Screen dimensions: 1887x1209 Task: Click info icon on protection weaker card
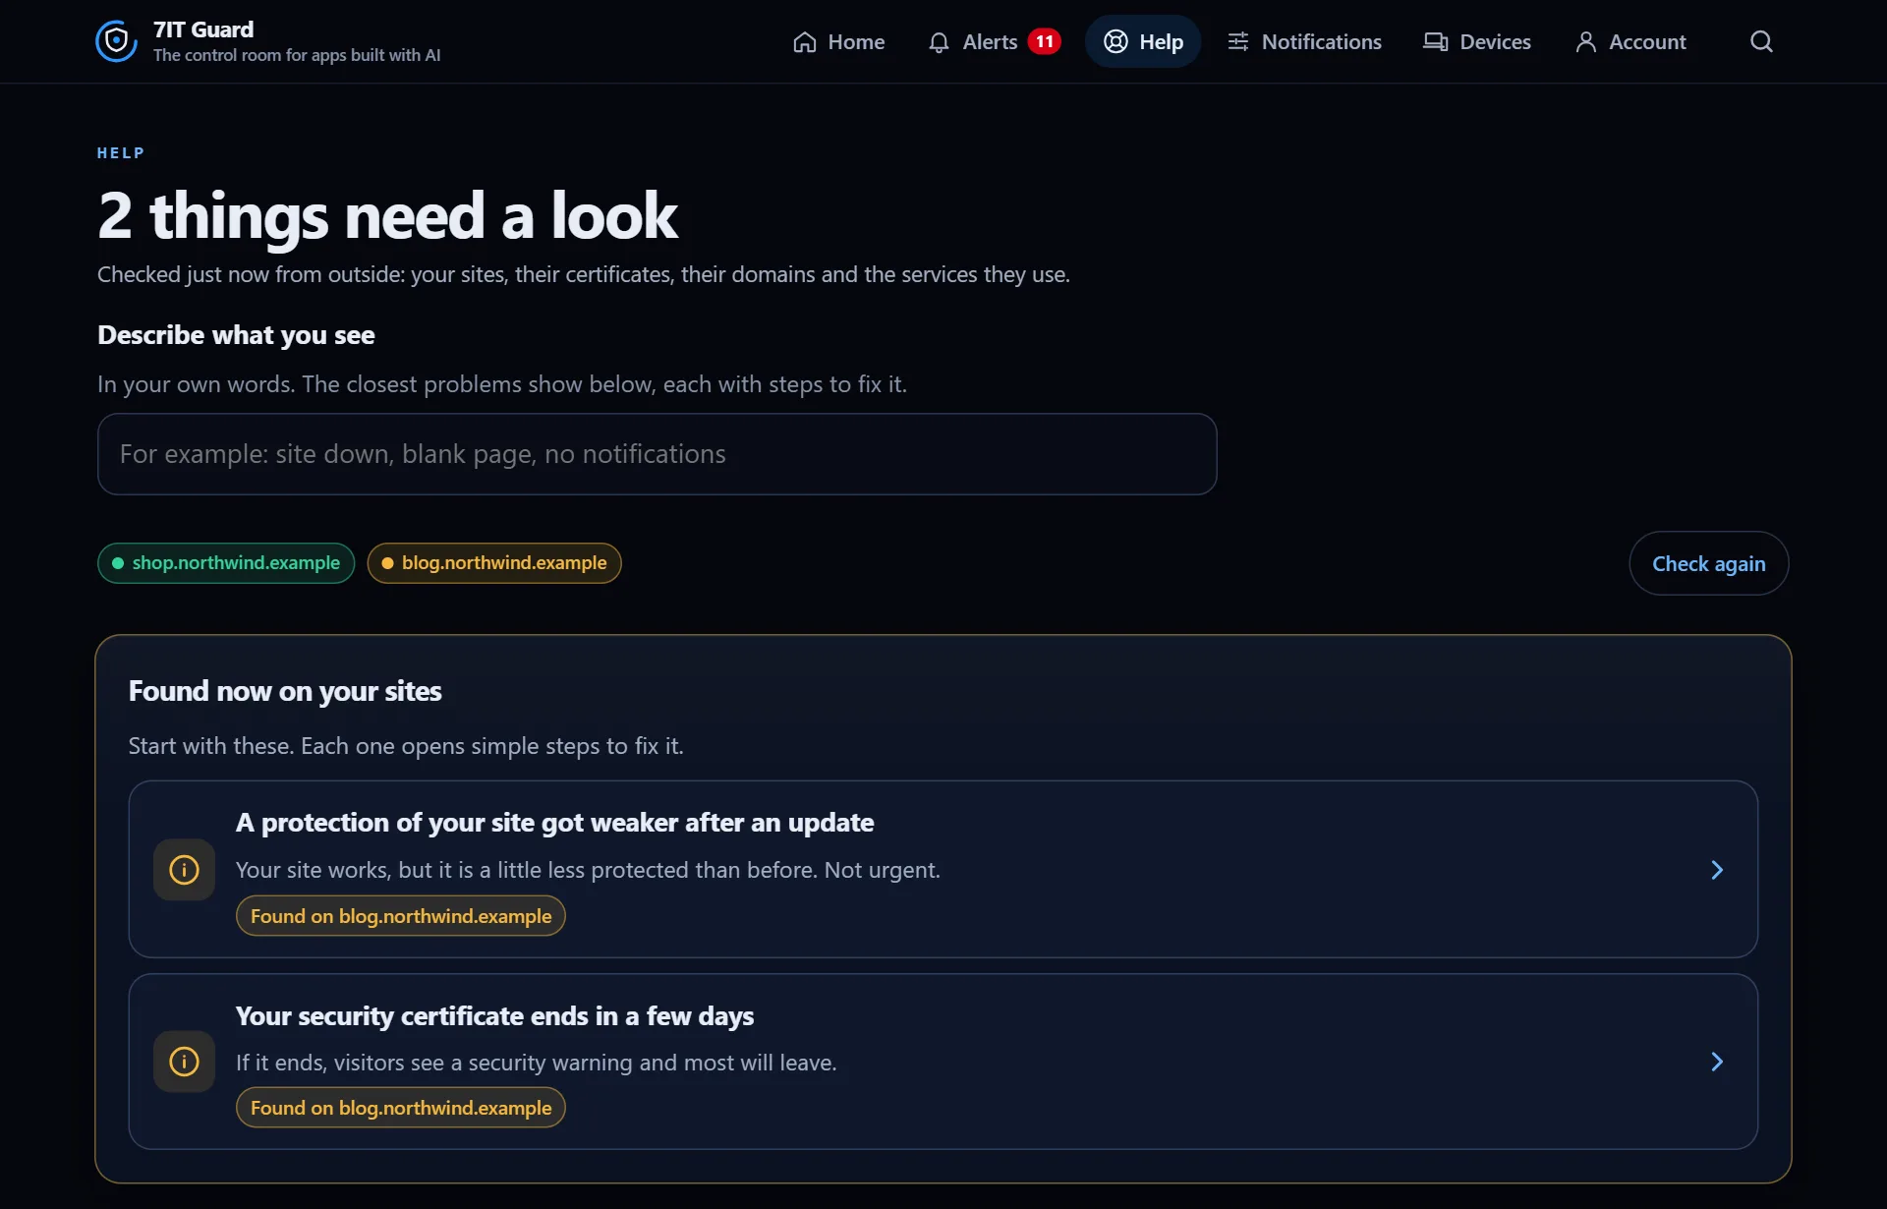point(184,870)
